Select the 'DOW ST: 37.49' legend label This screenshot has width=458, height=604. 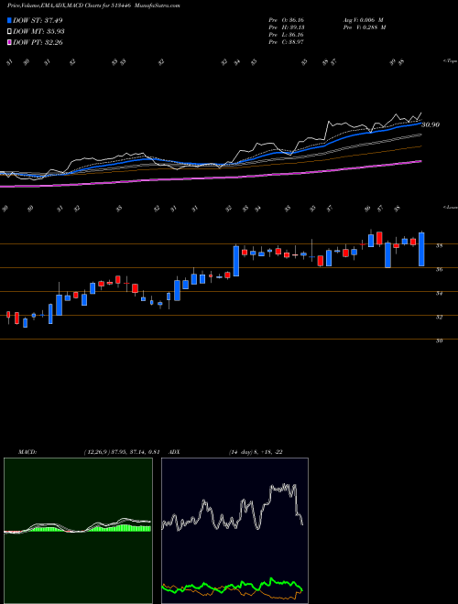(x=38, y=20)
